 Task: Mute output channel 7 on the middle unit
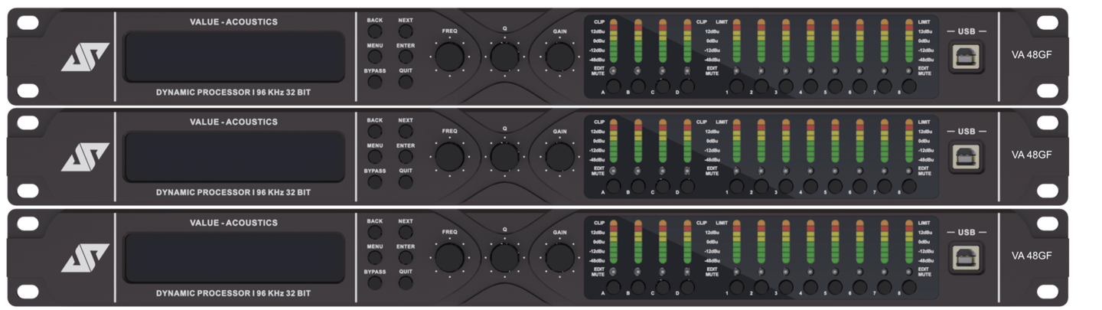[x=885, y=186]
